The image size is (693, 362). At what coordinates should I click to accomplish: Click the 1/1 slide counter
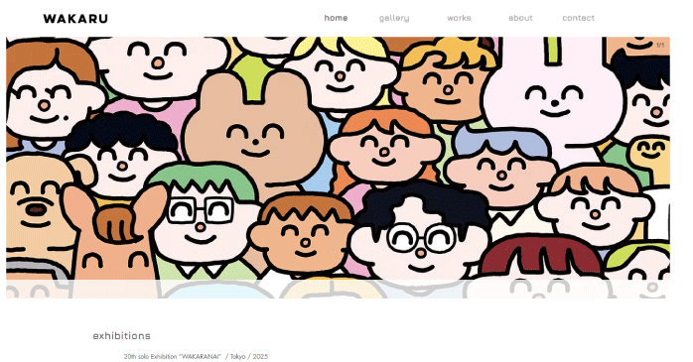(660, 45)
